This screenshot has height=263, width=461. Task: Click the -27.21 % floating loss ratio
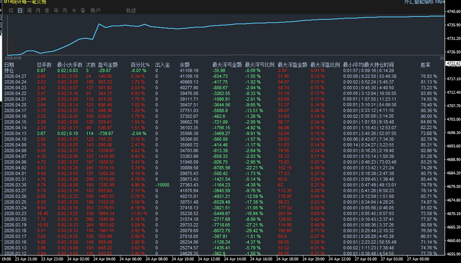[x=254, y=225]
